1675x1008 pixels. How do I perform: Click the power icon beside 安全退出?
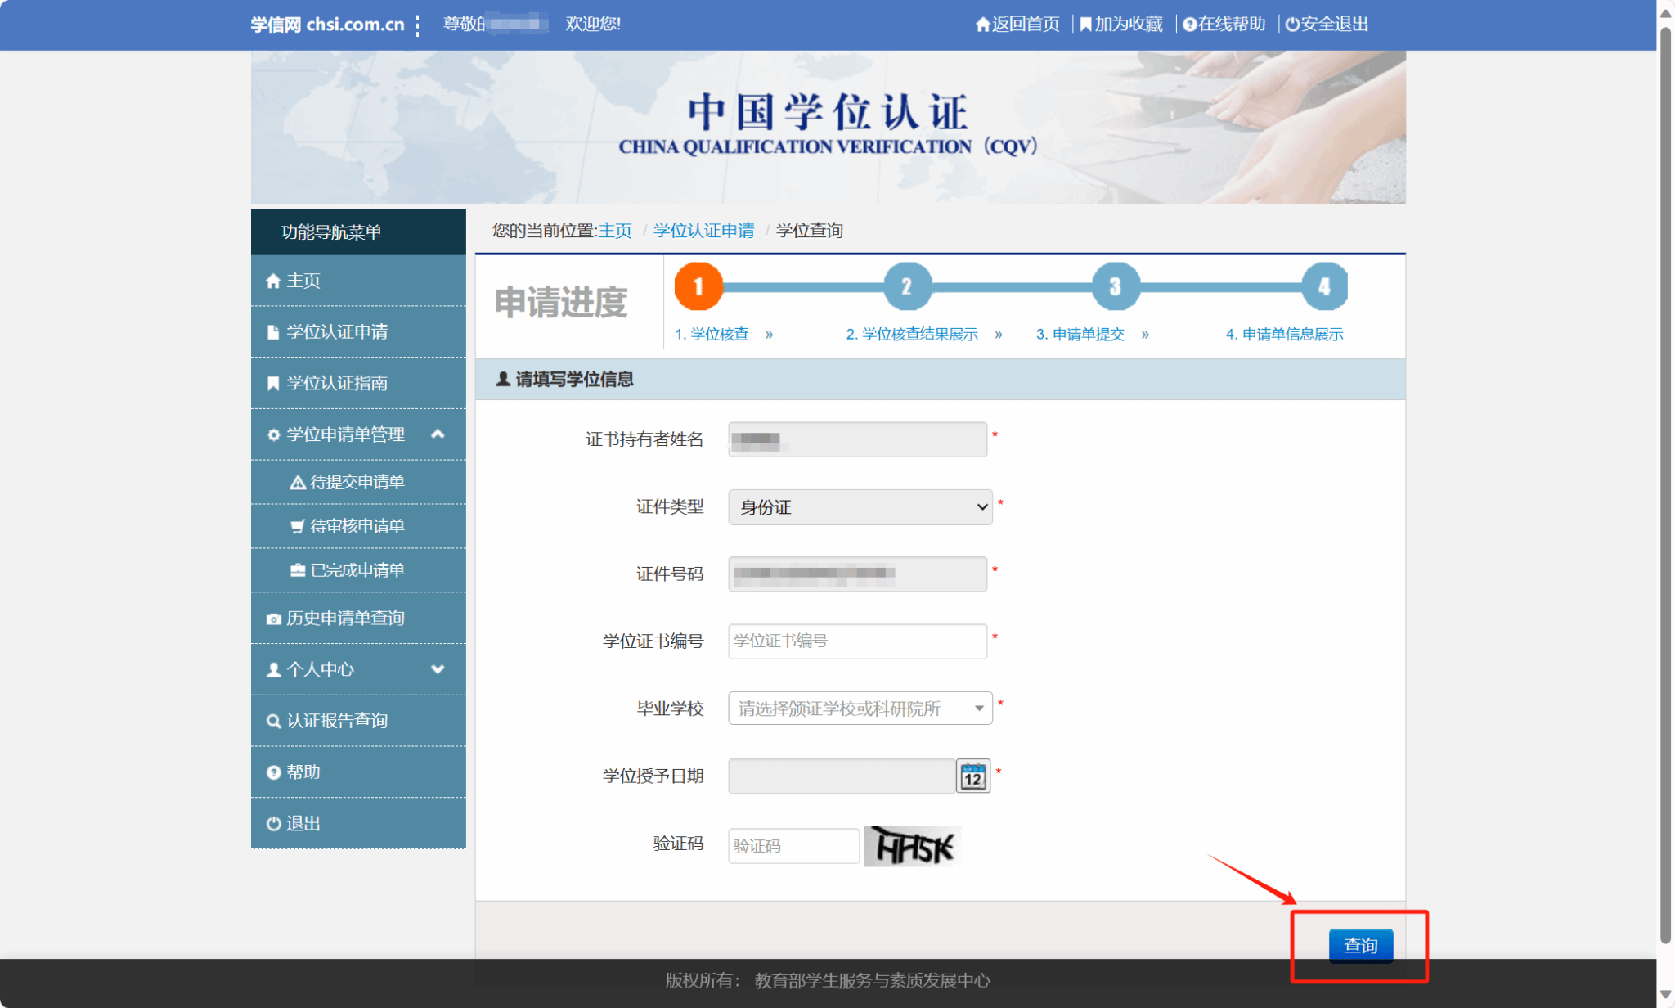click(1292, 25)
